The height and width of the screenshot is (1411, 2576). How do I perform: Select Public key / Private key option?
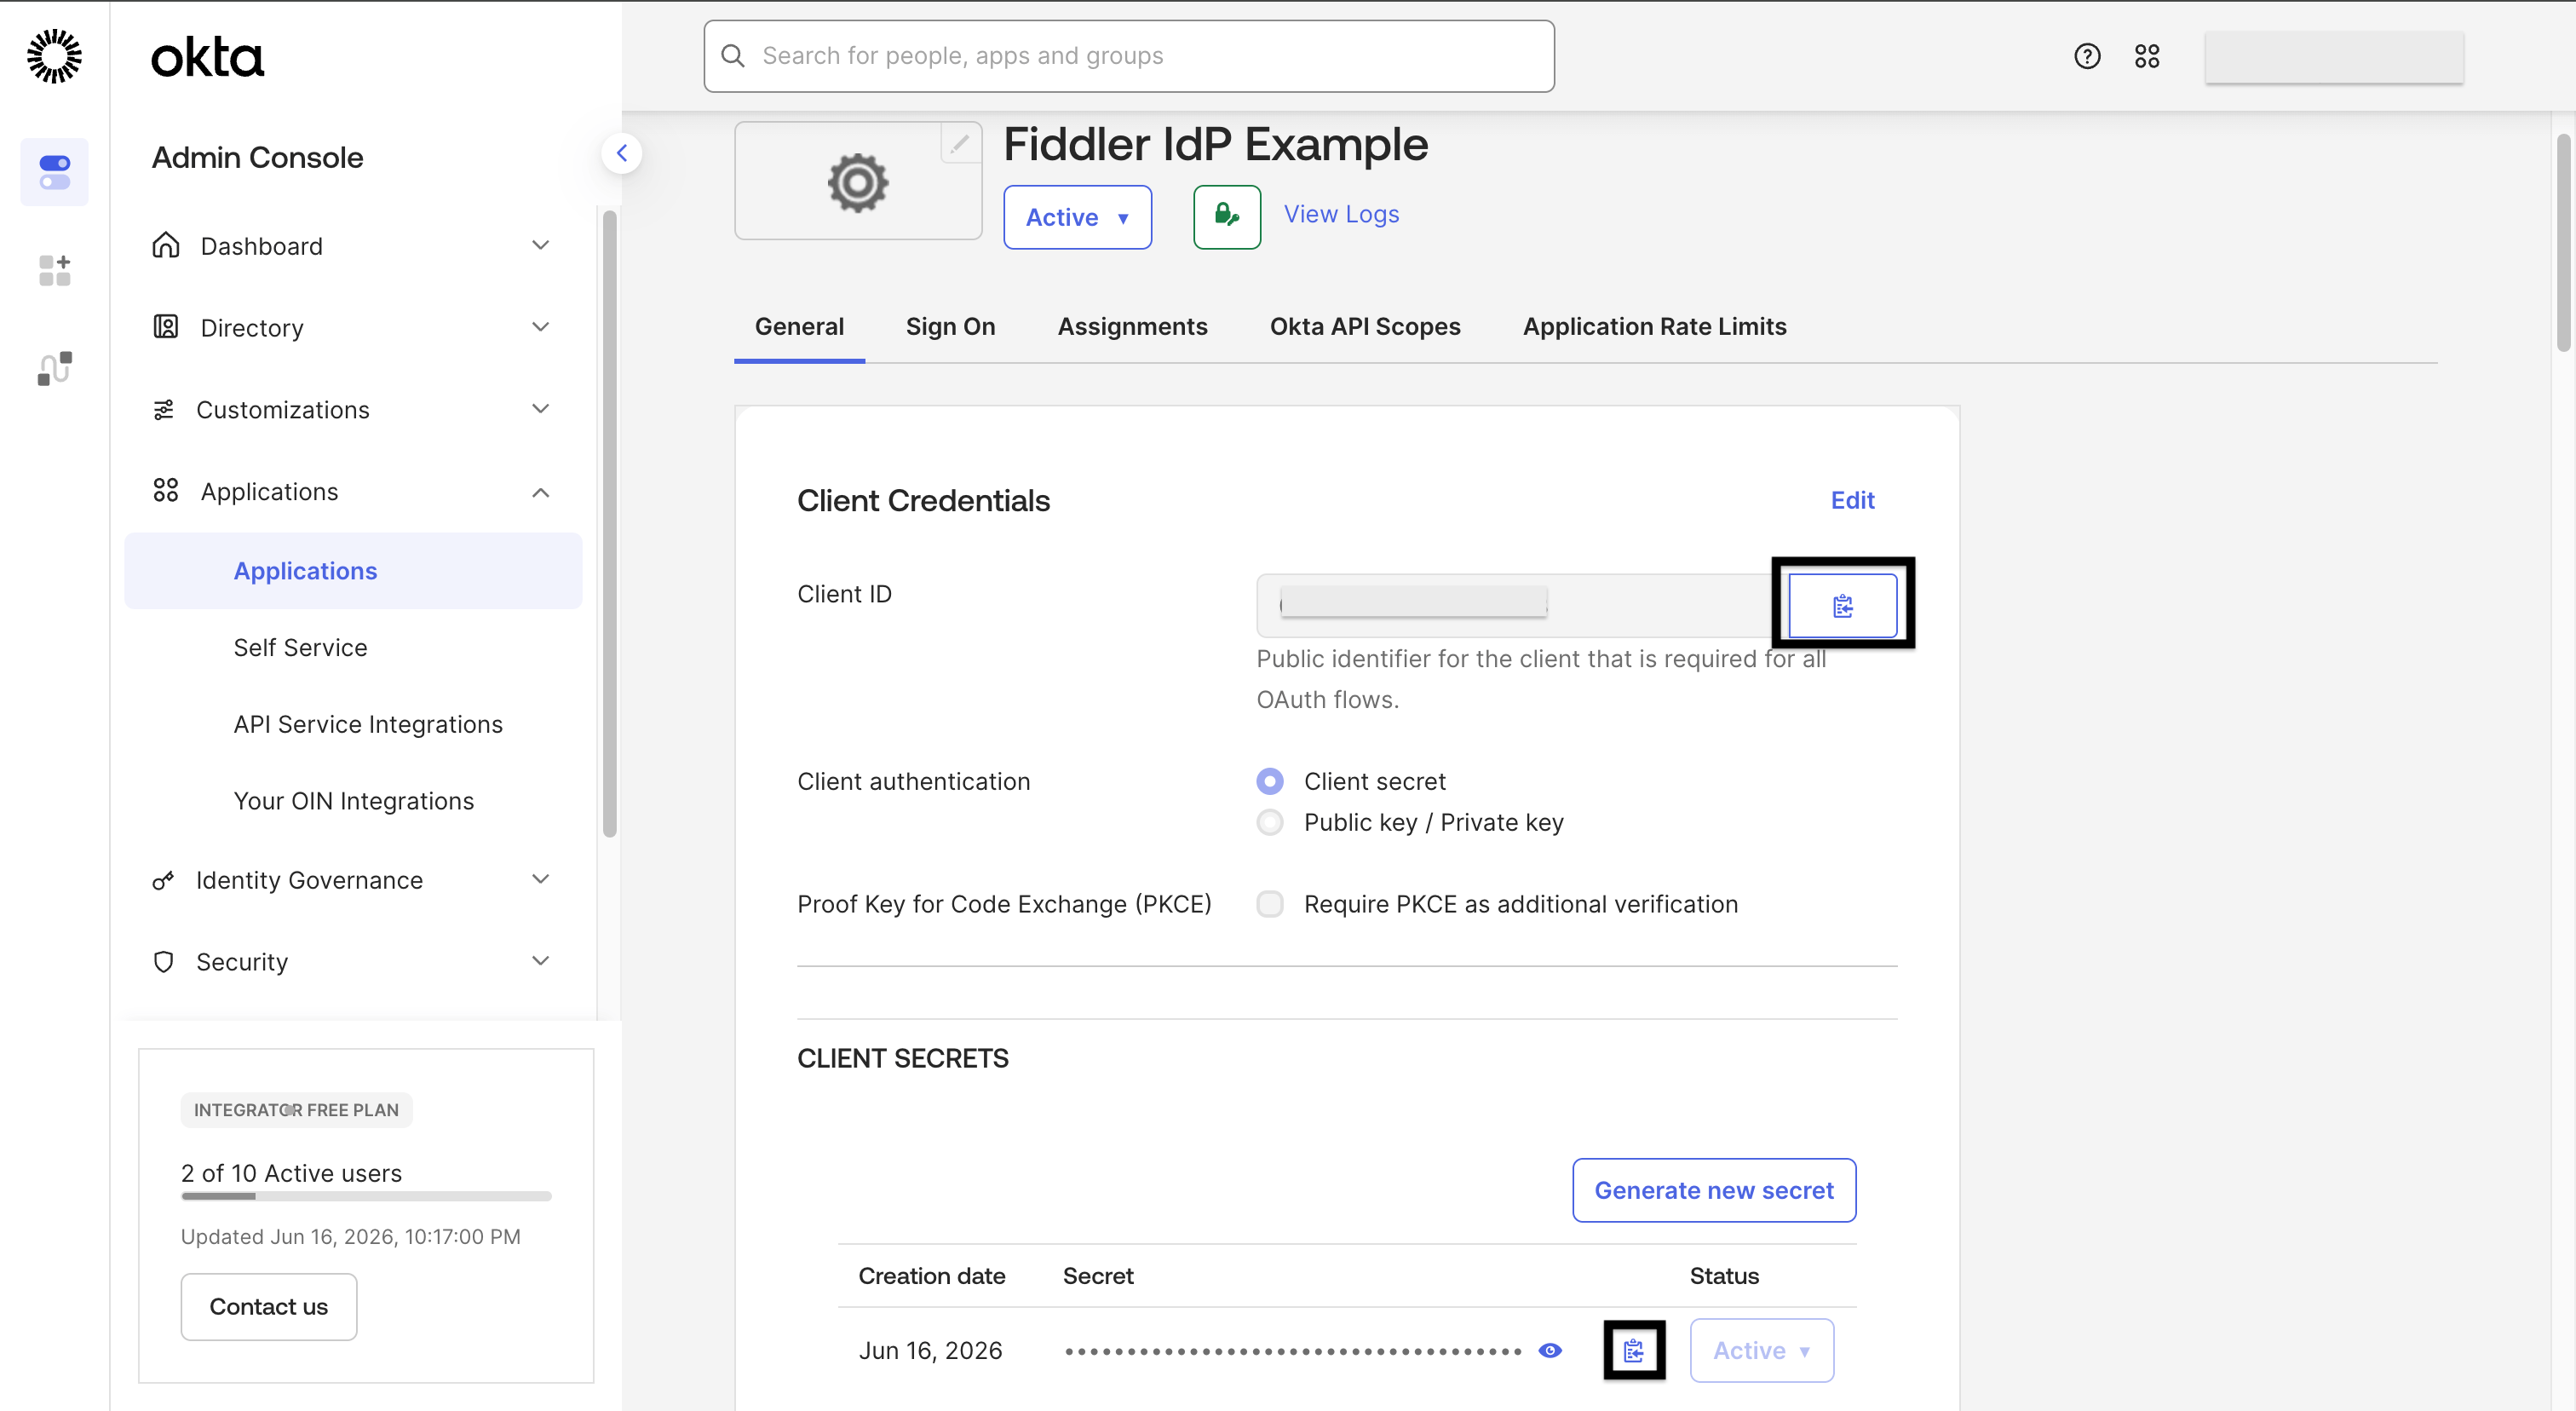click(1270, 822)
